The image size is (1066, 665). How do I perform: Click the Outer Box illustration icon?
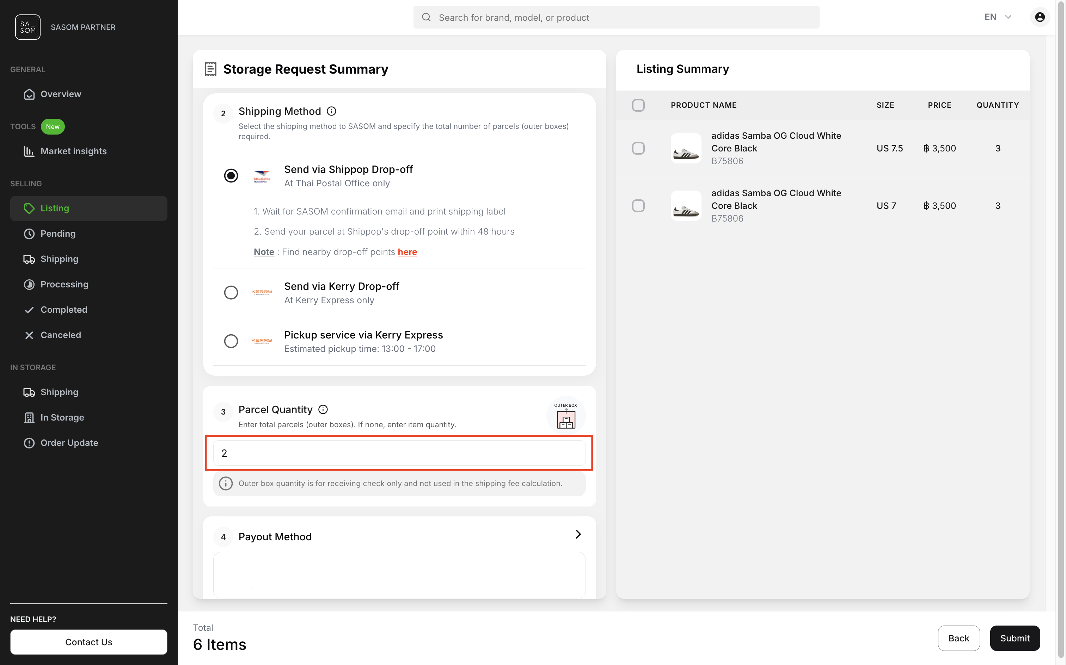(565, 416)
